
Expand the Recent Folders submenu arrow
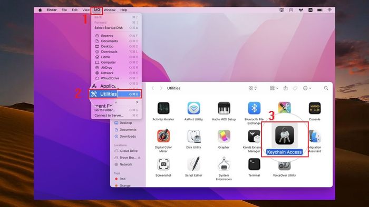(x=137, y=102)
